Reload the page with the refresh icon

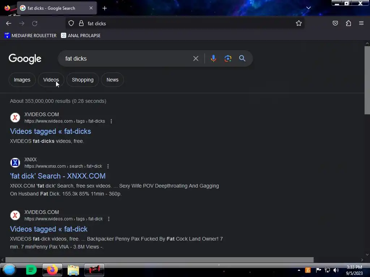[x=35, y=23]
